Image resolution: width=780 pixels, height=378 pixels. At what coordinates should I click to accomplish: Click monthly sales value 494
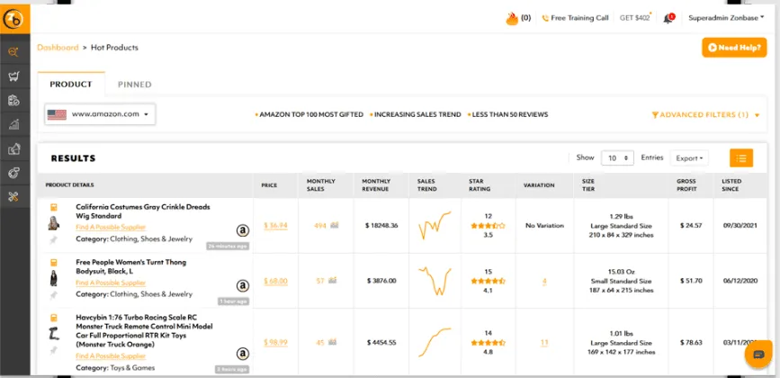click(x=320, y=226)
